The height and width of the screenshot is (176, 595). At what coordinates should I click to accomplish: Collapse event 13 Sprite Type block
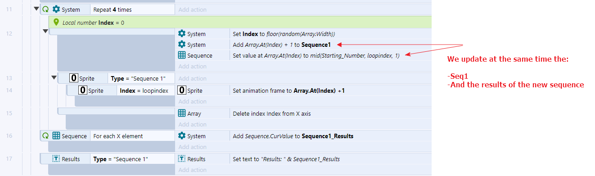coord(54,77)
